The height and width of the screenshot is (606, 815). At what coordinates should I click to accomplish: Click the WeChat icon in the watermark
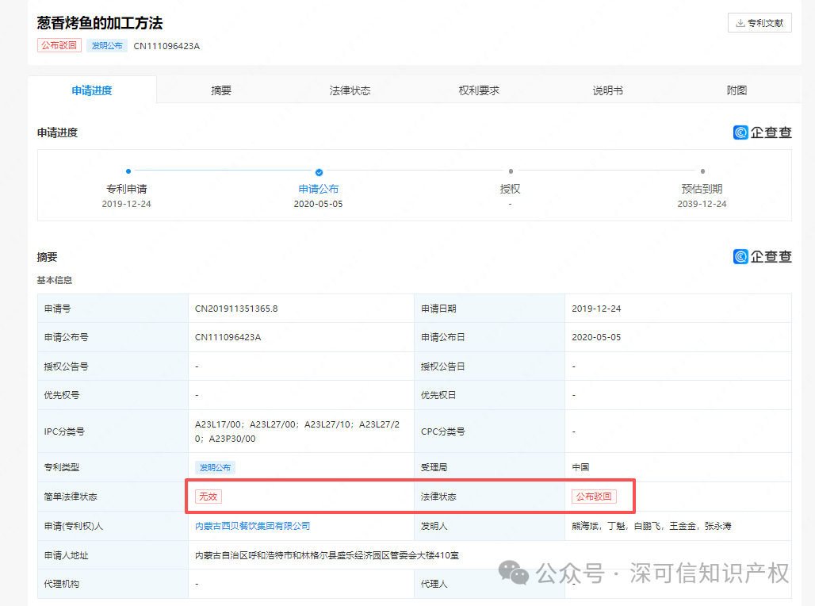point(517,573)
